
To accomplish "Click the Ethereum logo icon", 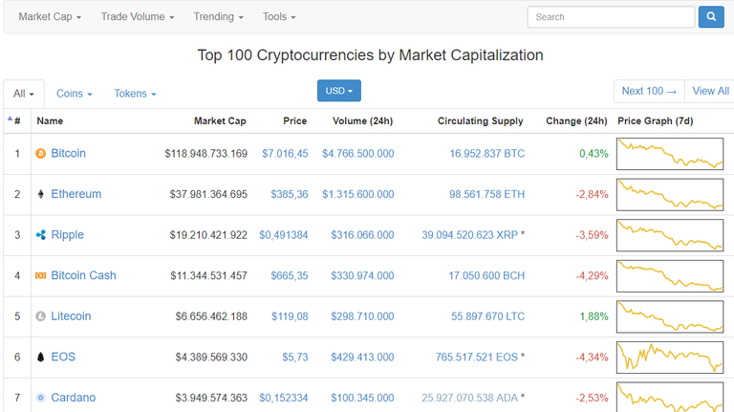I will point(41,194).
